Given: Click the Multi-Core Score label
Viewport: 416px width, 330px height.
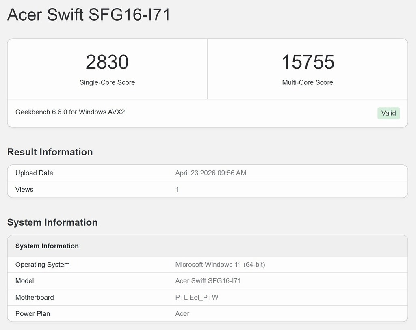Looking at the screenshot, I should coord(308,82).
